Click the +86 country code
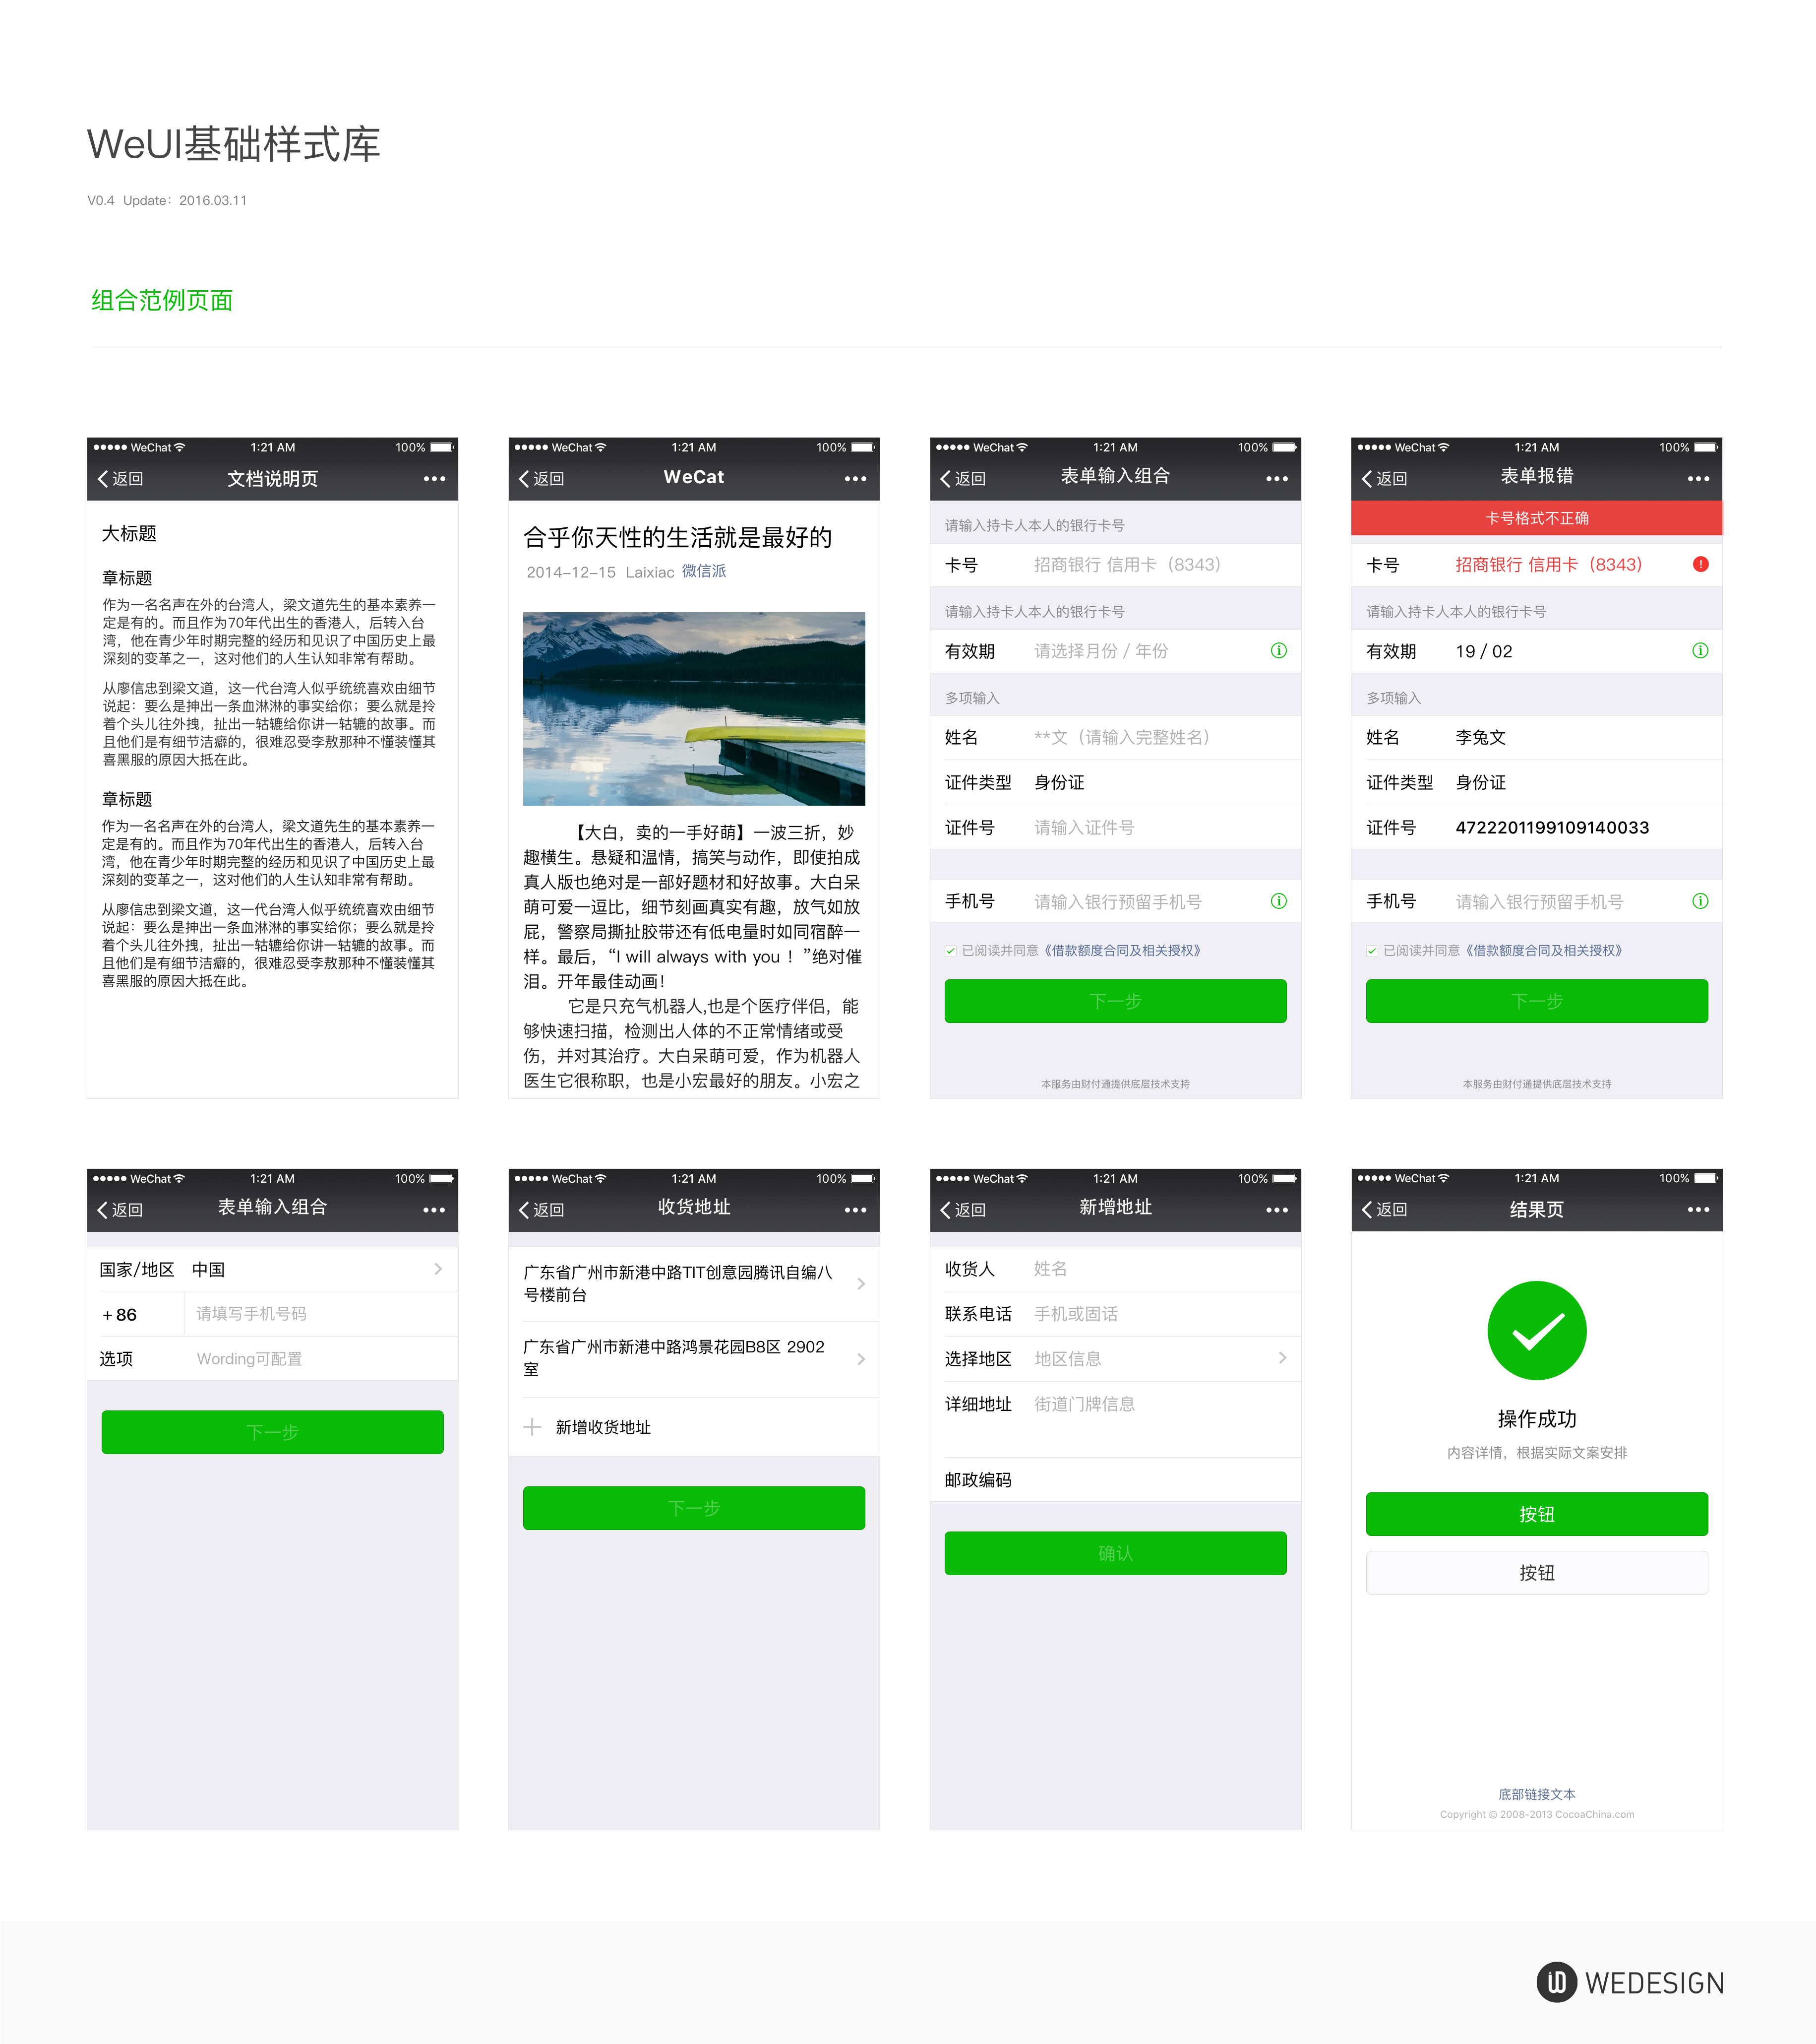This screenshot has height=2044, width=1816. (x=119, y=1315)
